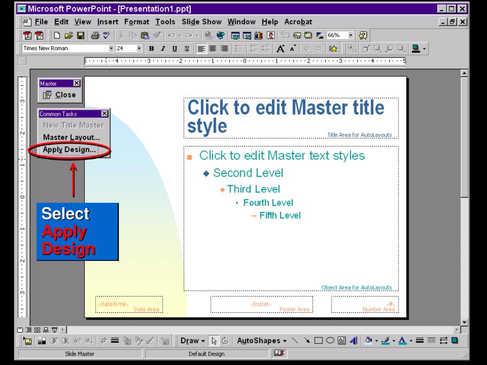The width and height of the screenshot is (487, 365).
Task: Open the Slide Show menu
Action: (202, 22)
